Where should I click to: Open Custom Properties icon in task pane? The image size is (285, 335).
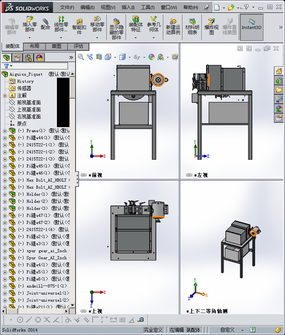click(279, 118)
